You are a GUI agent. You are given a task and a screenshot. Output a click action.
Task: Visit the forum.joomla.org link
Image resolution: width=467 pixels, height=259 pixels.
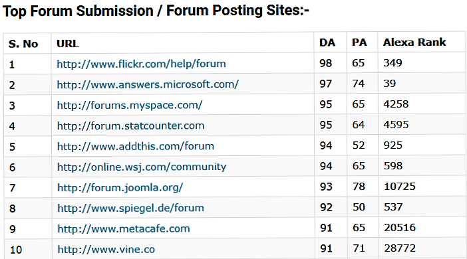click(x=120, y=187)
